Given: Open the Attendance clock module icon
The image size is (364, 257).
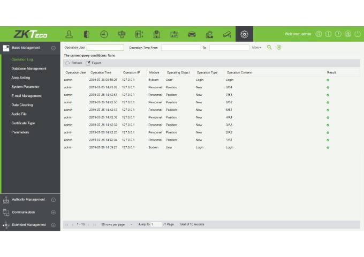Looking at the screenshot, I should tap(104, 34).
